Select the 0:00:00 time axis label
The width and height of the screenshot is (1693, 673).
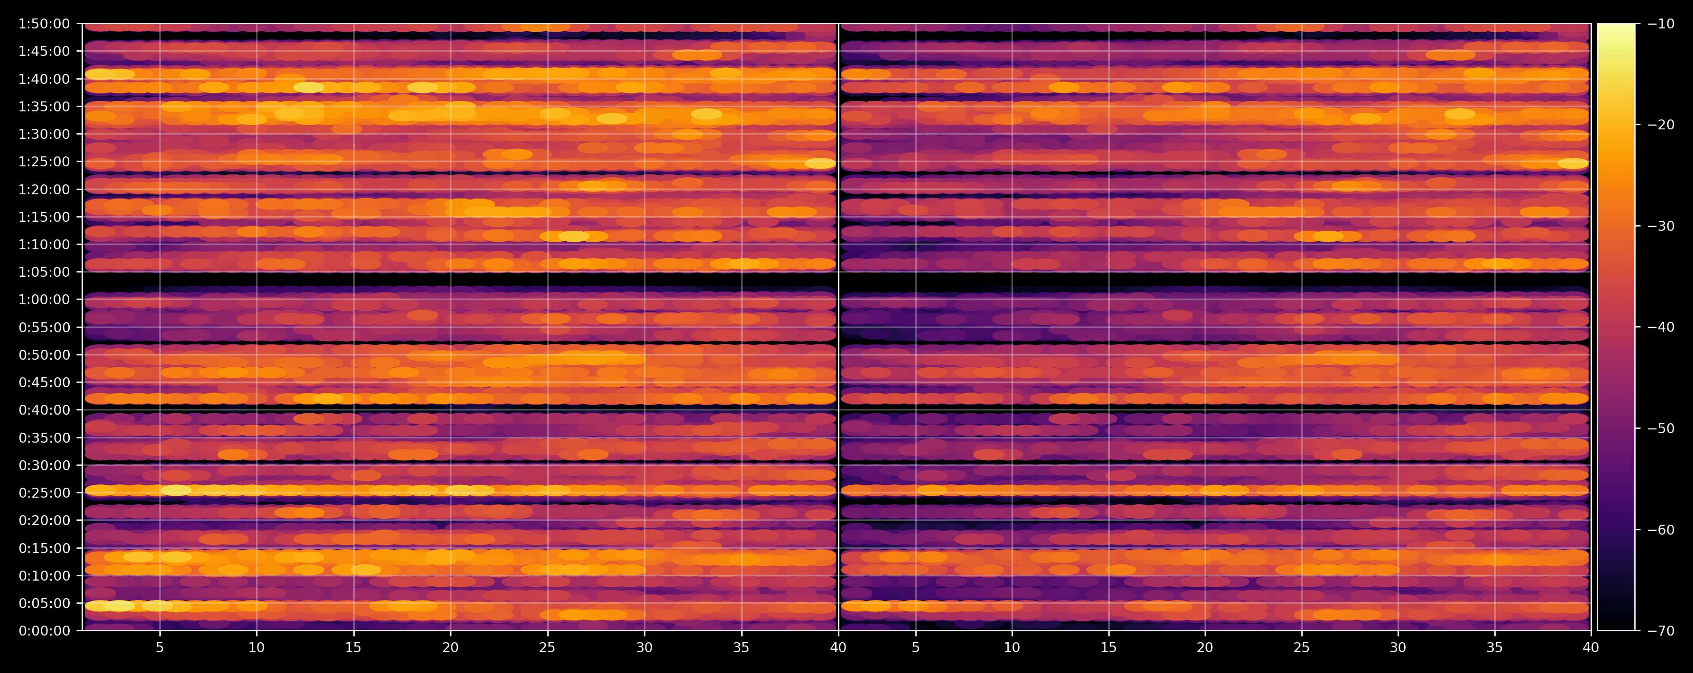pos(43,631)
